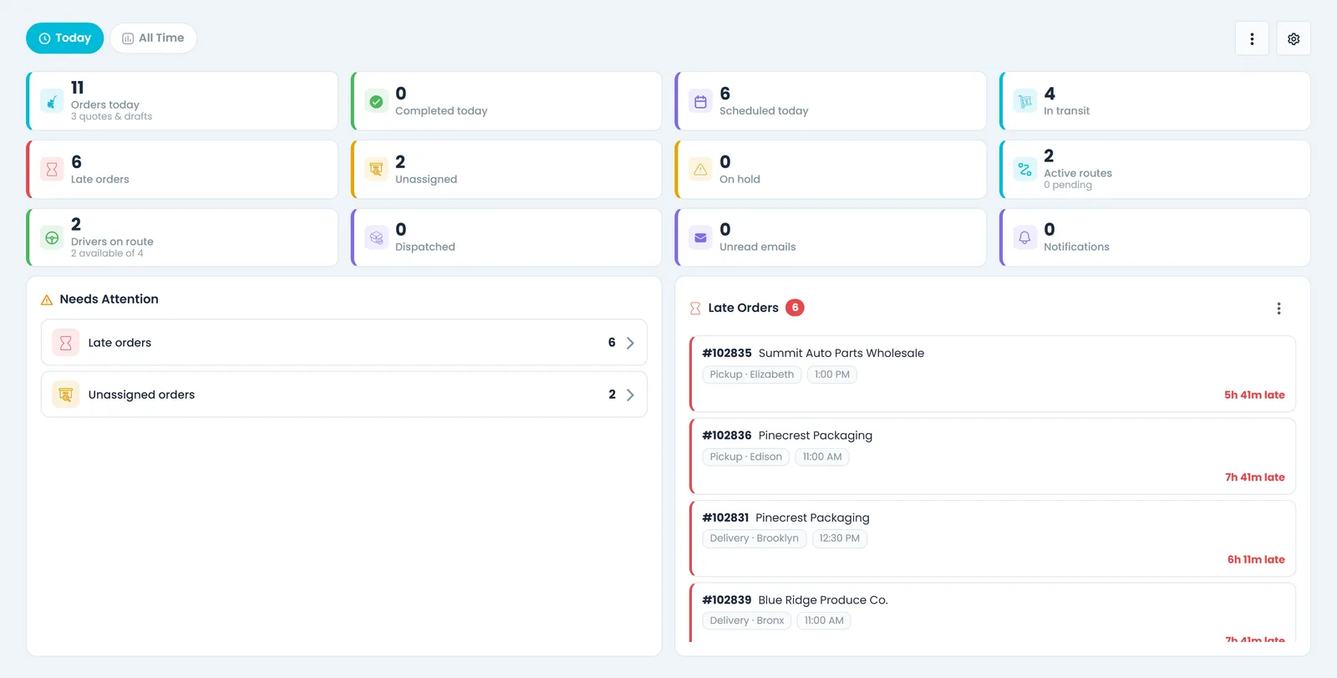Click the Scheduled today calendar icon
Screen dimensions: 1337x678
pos(700,101)
